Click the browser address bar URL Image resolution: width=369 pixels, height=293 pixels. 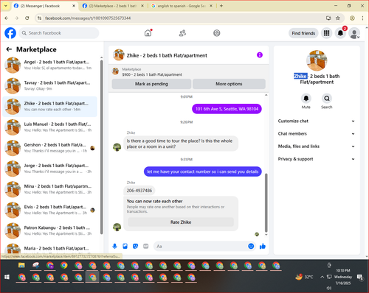[88, 18]
